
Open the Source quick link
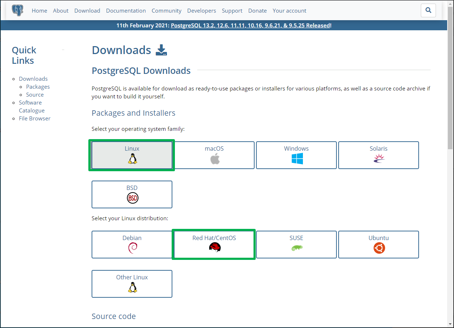pyautogui.click(x=35, y=94)
